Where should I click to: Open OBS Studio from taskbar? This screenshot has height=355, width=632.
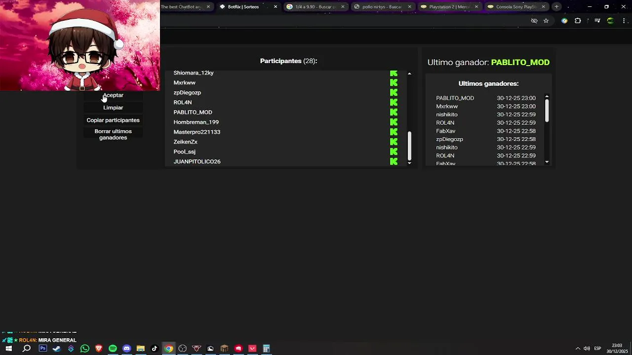pos(183,349)
